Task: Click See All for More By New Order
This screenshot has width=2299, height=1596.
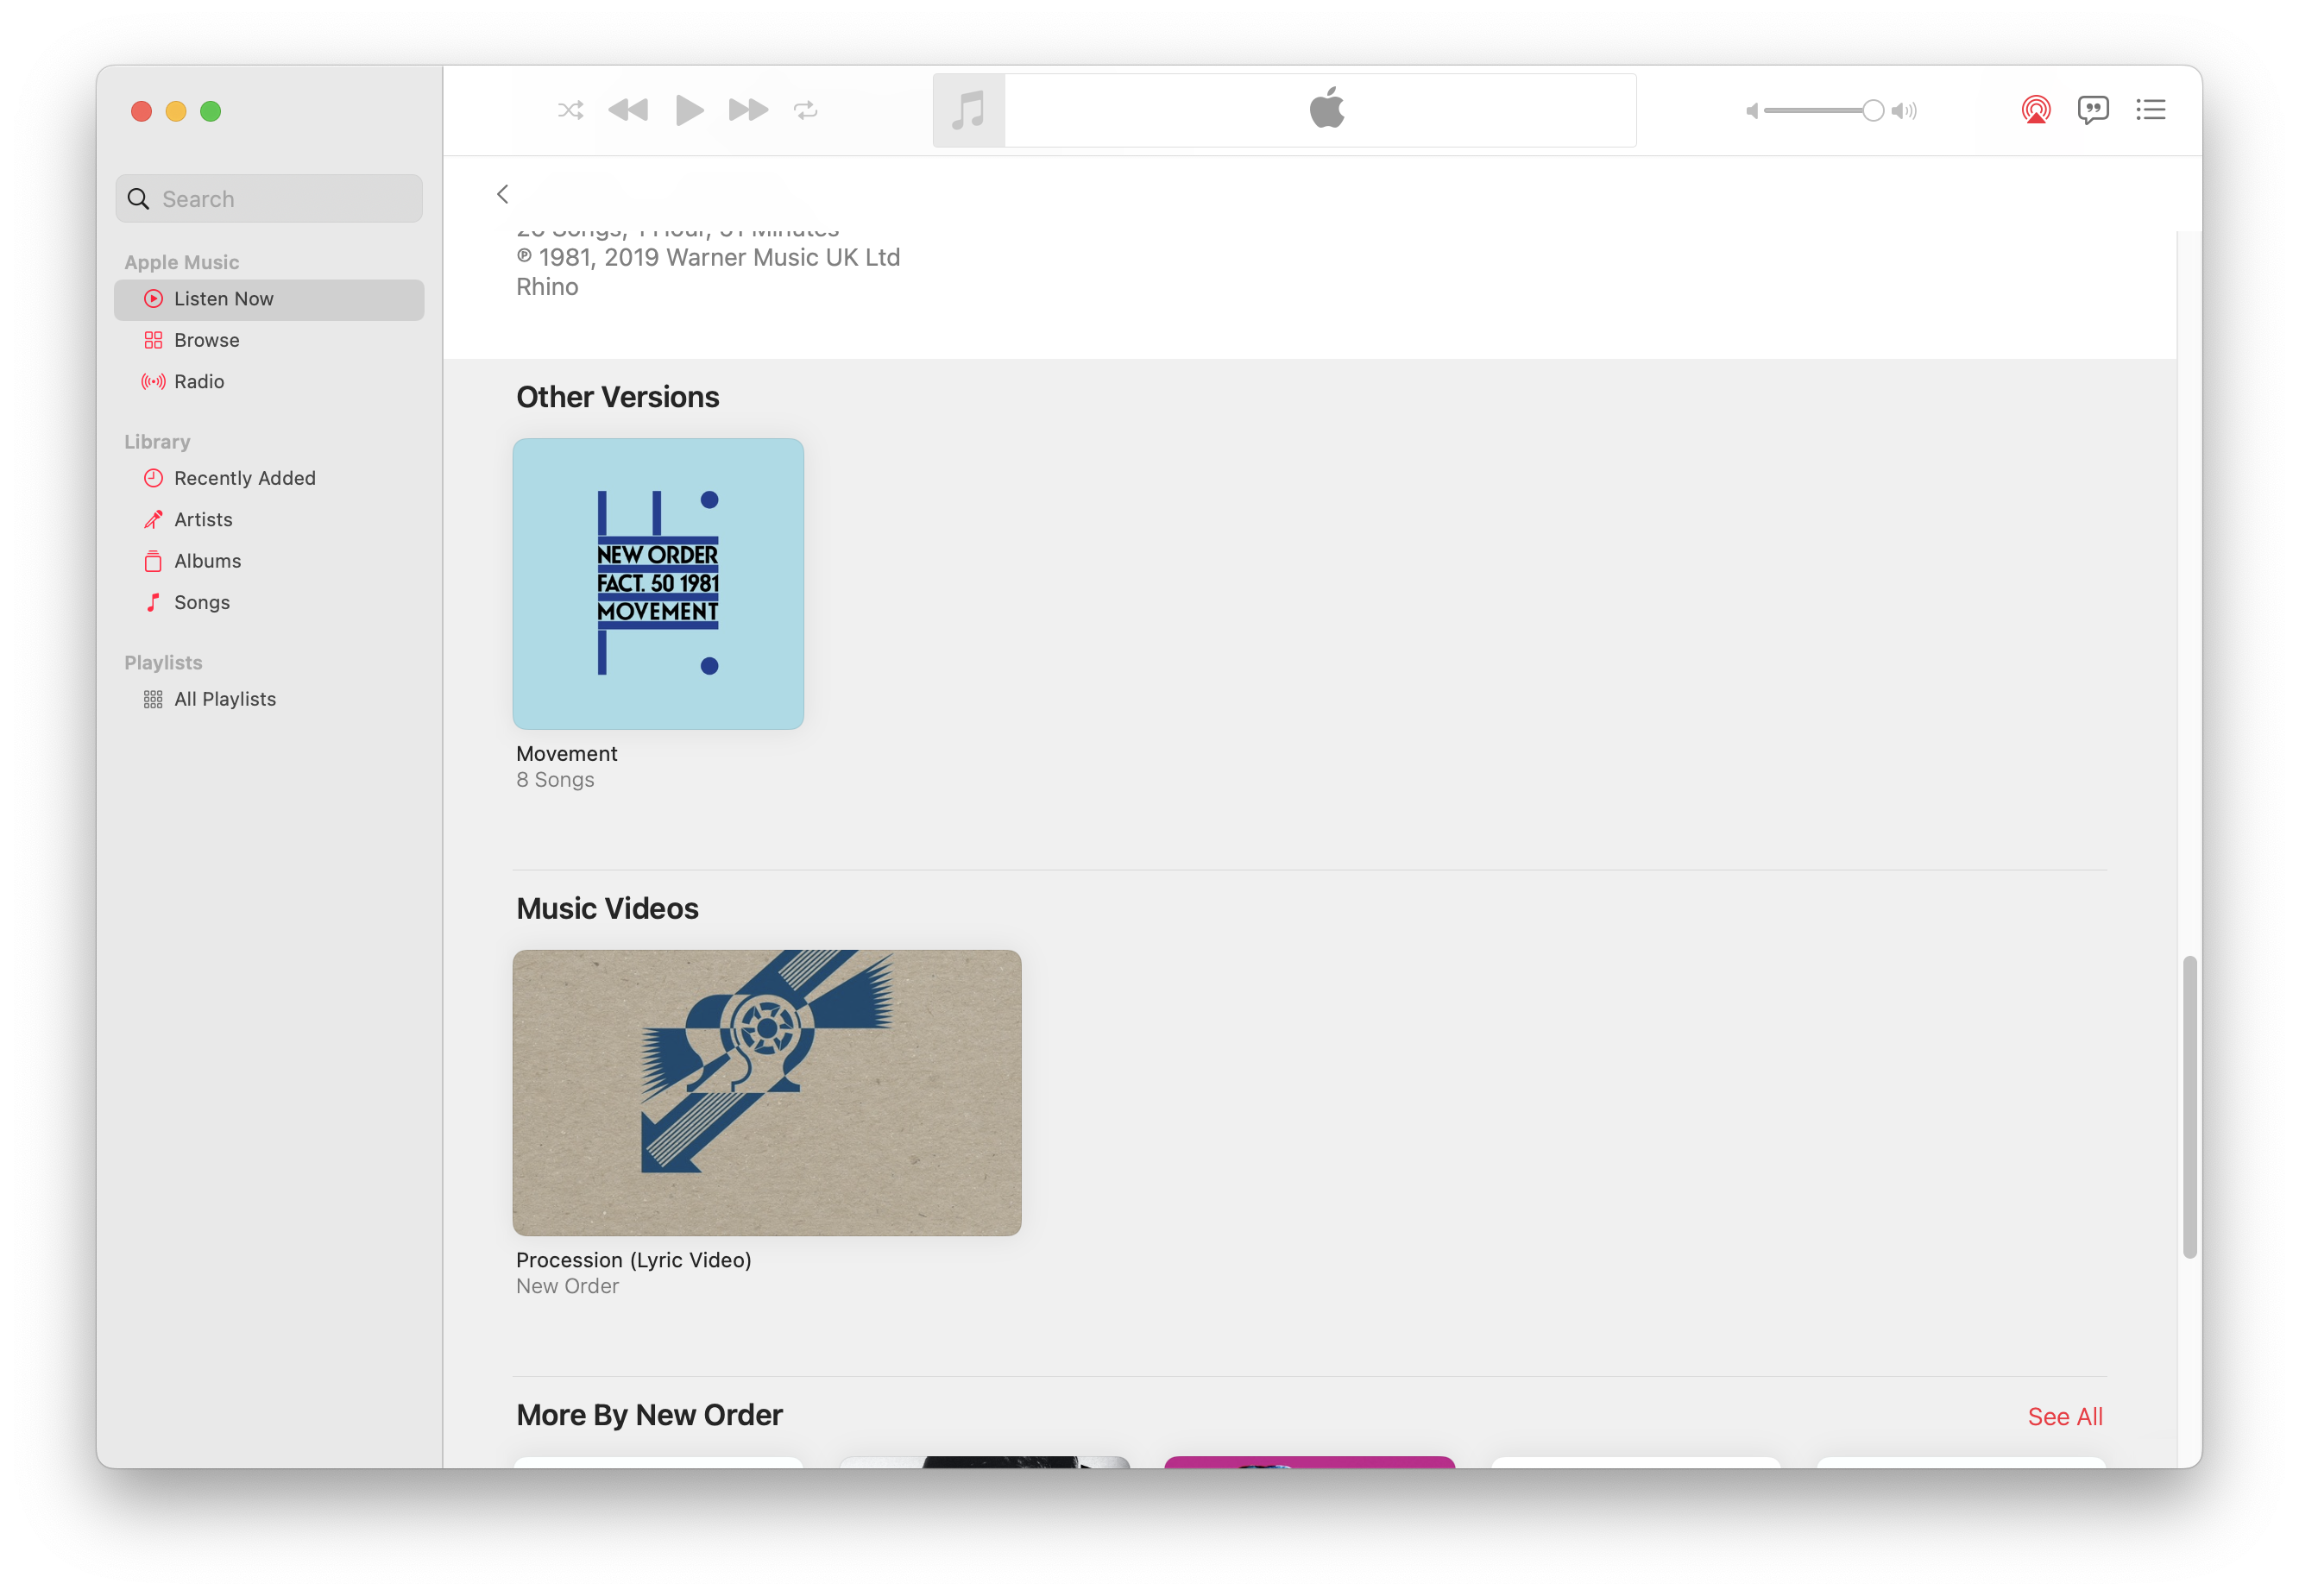Action: click(2065, 1417)
